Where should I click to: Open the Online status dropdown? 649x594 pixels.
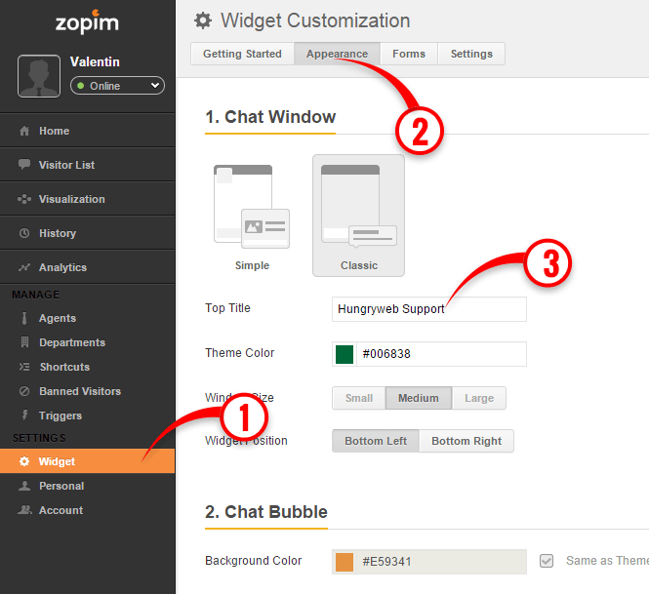tap(117, 86)
